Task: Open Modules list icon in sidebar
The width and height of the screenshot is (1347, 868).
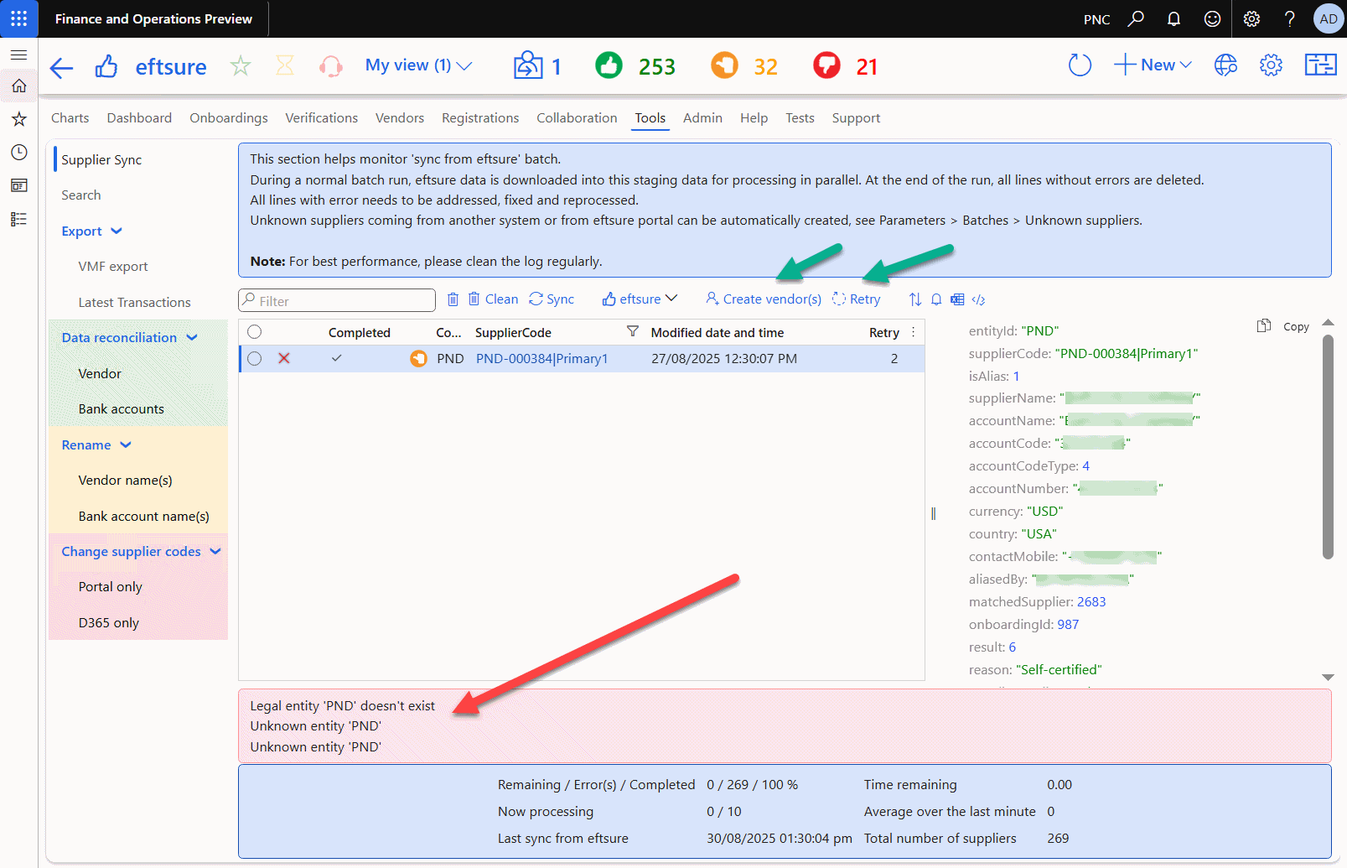Action: (x=18, y=219)
